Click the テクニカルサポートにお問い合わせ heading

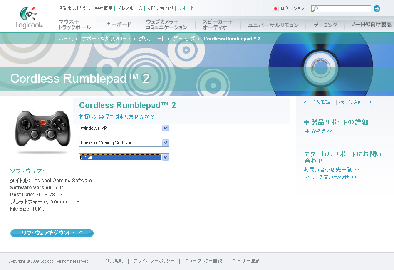pos(343,158)
